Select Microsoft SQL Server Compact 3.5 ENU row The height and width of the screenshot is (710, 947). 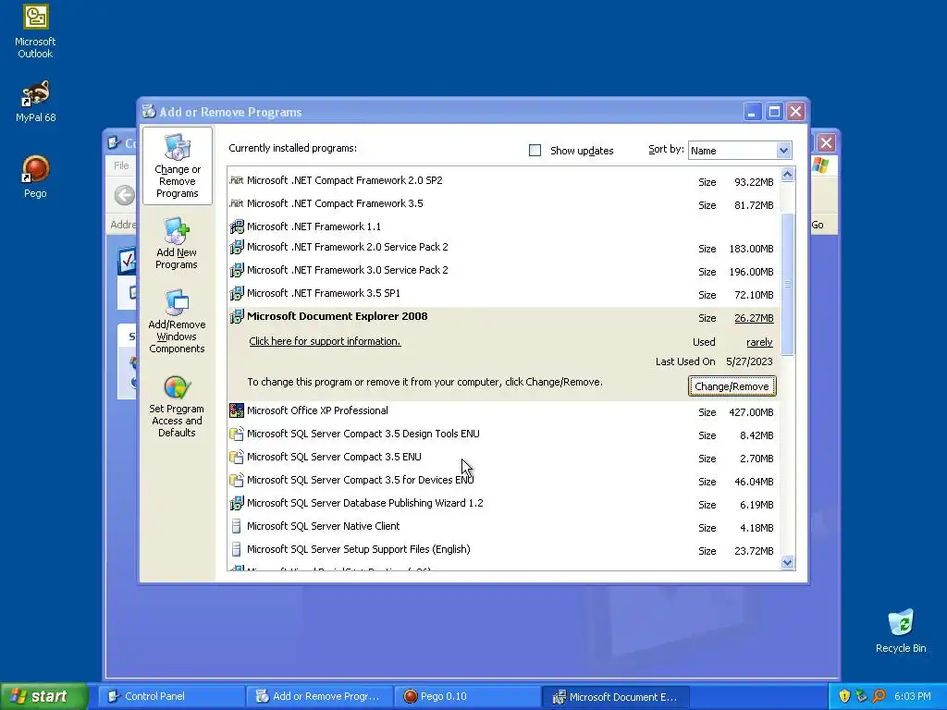503,457
